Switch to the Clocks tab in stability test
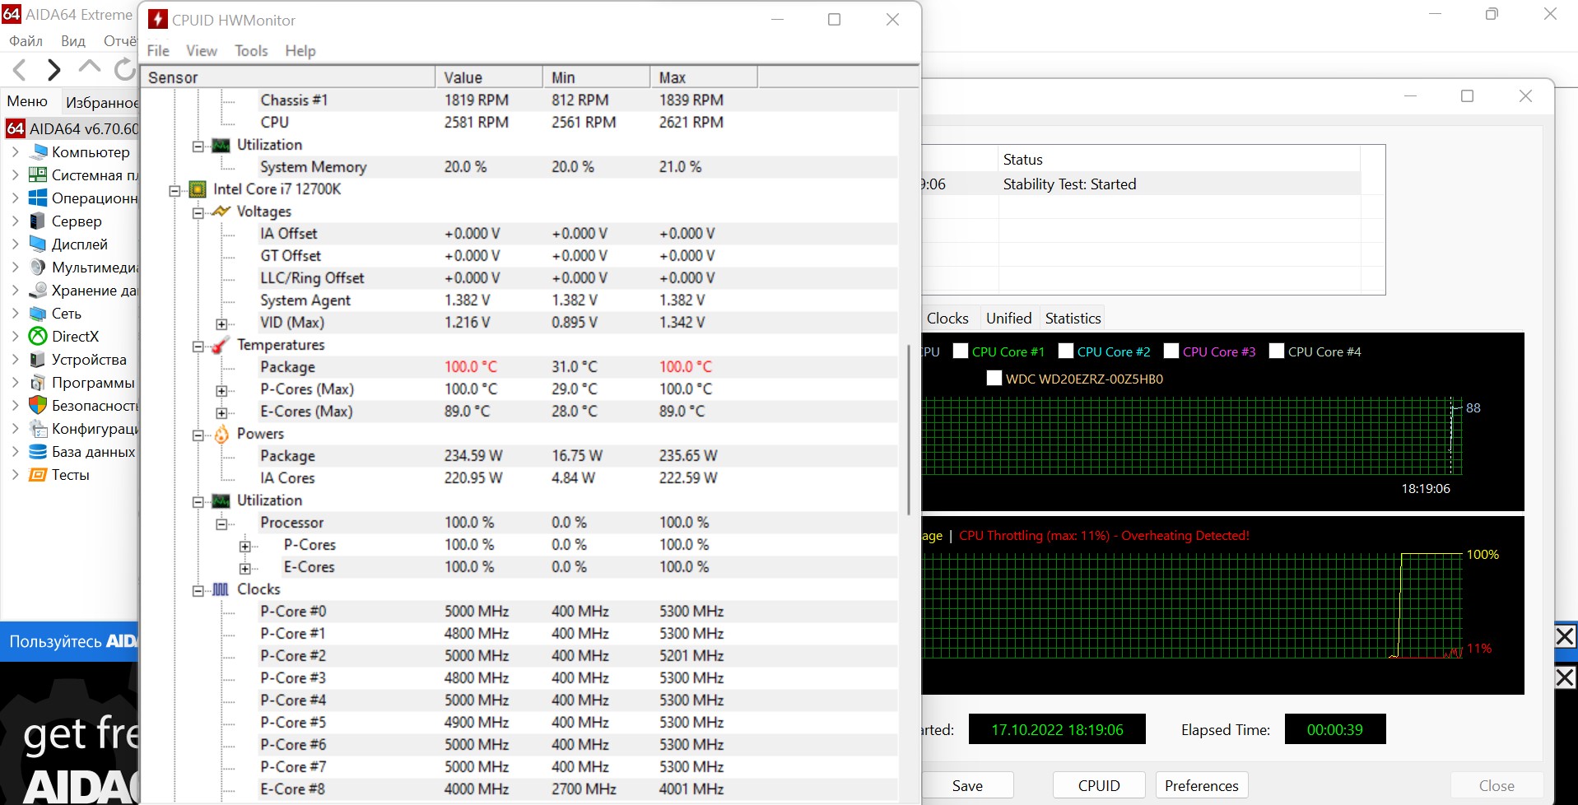1578x805 pixels. click(x=947, y=319)
